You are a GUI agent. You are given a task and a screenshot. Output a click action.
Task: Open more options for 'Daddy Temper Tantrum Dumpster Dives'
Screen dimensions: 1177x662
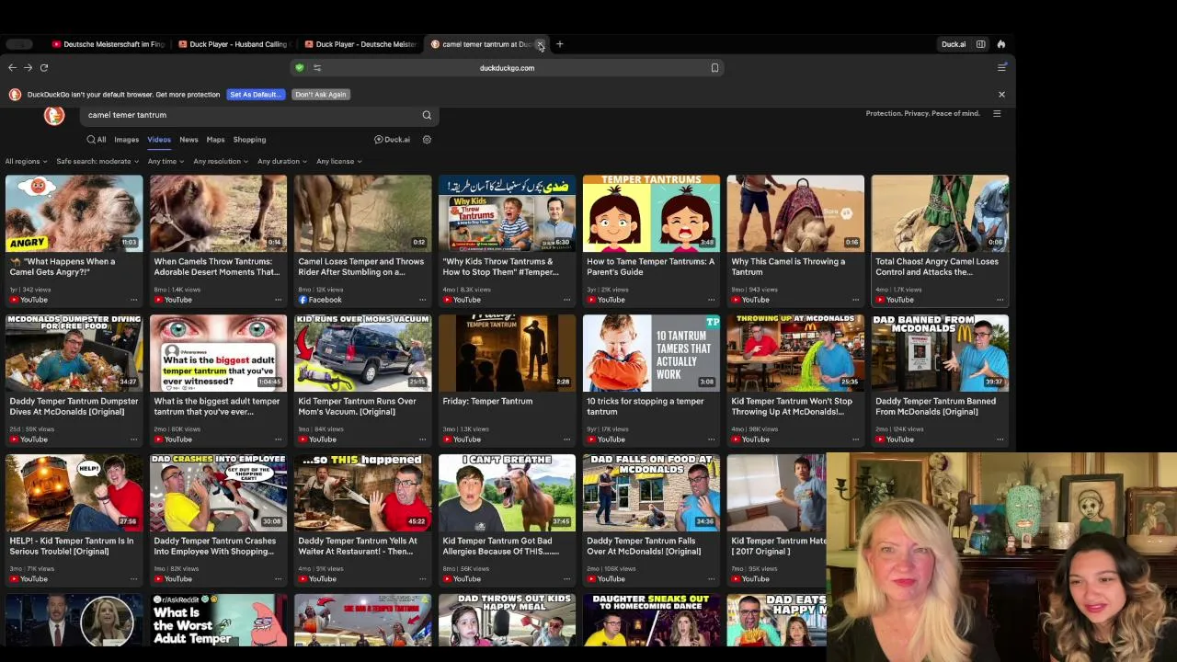point(133,439)
